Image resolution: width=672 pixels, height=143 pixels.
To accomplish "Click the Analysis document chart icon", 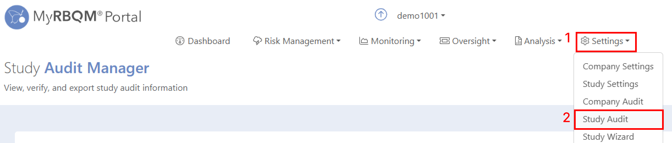I will pyautogui.click(x=518, y=41).
